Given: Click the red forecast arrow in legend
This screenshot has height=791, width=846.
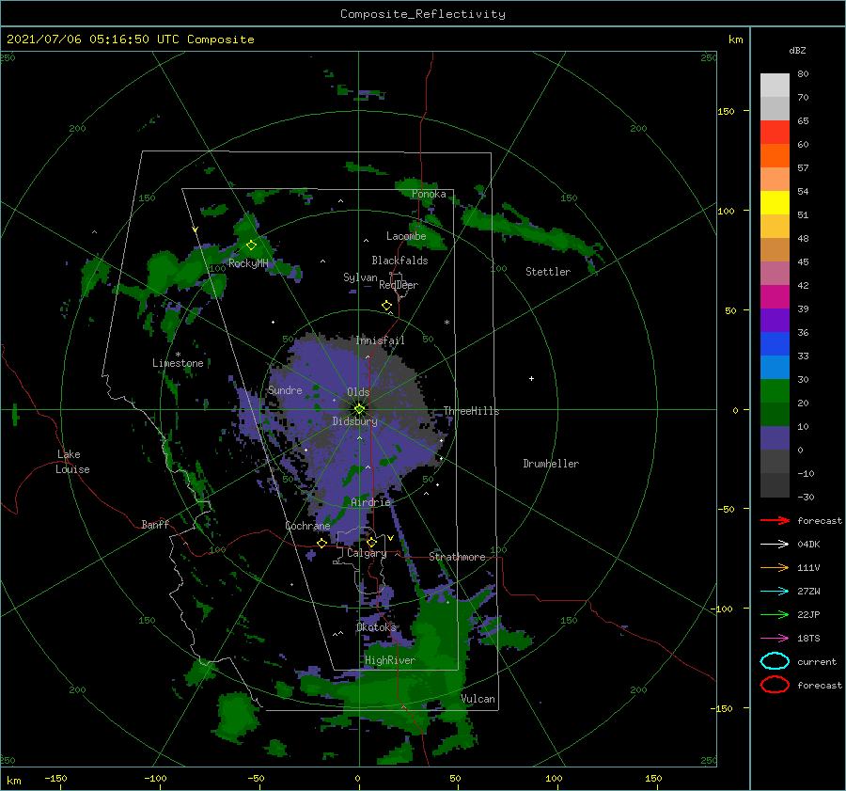Looking at the screenshot, I should coord(775,520).
